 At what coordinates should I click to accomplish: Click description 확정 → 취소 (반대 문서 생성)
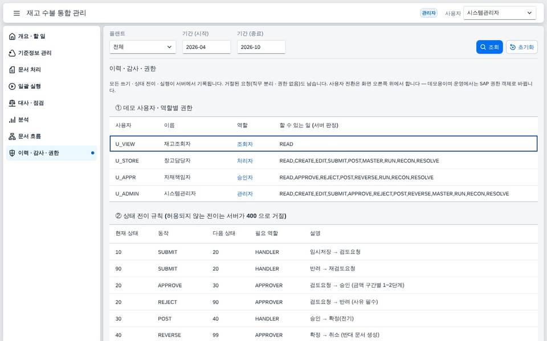[345, 335]
